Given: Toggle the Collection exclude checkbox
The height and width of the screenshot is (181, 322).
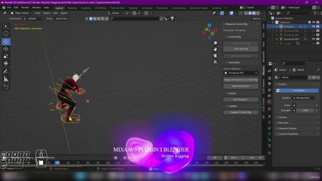Looking at the screenshot, I should point(309,22).
